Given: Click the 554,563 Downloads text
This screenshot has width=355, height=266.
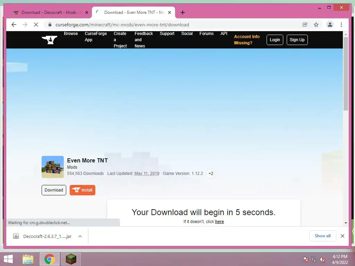Looking at the screenshot, I should (x=85, y=174).
